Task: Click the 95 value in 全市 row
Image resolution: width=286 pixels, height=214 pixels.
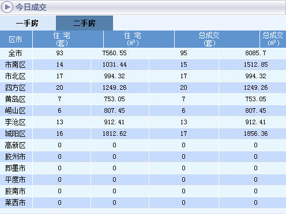Action: [183, 53]
